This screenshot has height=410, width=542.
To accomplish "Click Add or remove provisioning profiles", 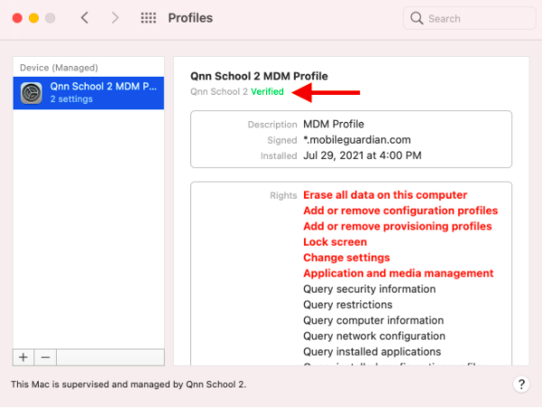I will pos(398,226).
